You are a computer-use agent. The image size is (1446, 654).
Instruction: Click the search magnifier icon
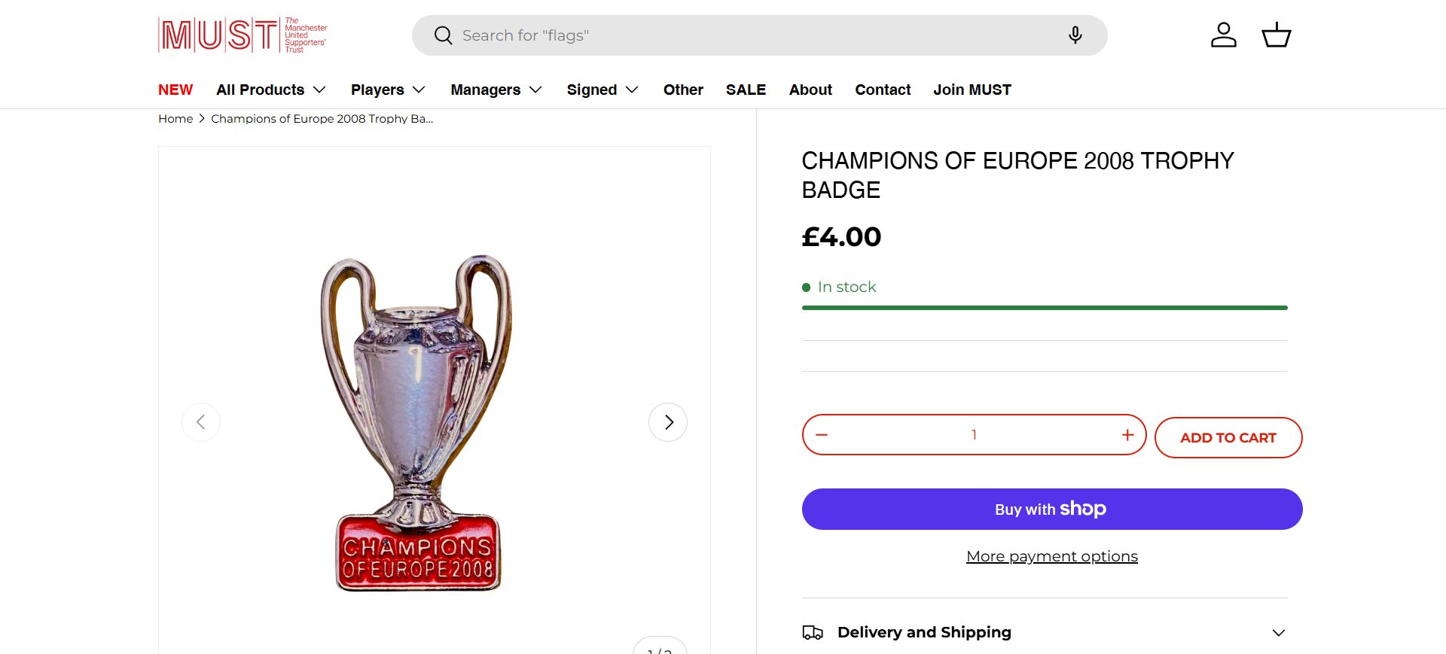pos(444,35)
